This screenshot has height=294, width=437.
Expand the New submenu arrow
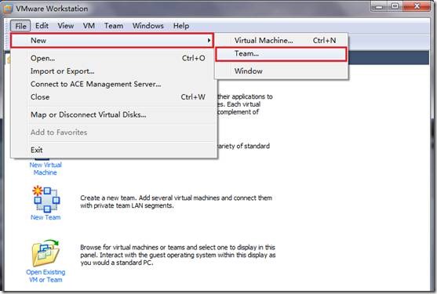pyautogui.click(x=209, y=41)
